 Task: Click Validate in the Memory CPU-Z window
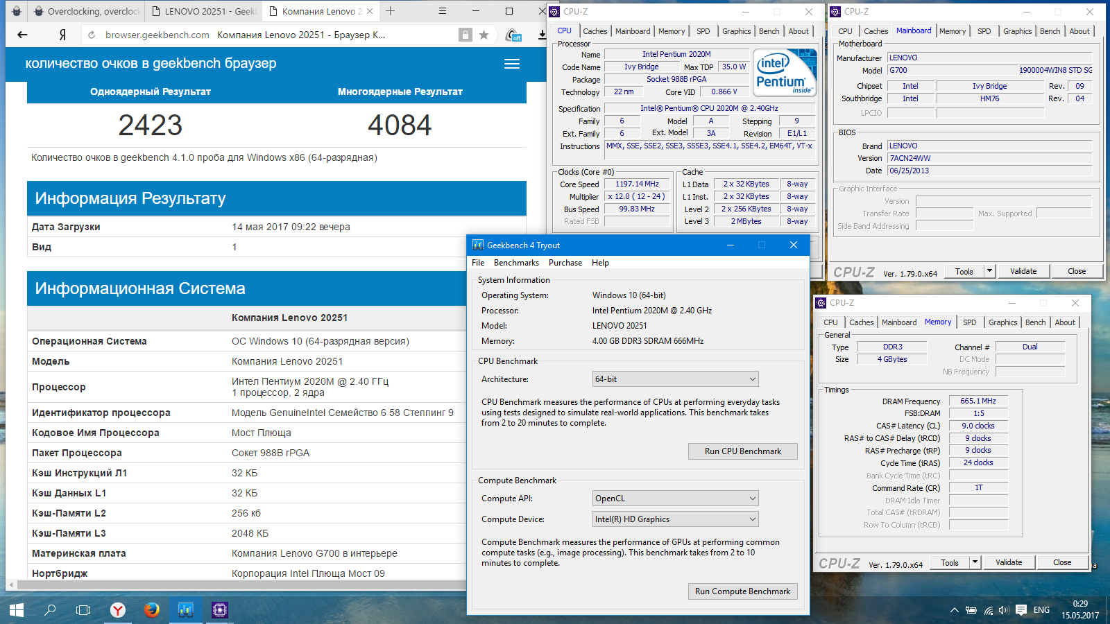[x=1009, y=563]
